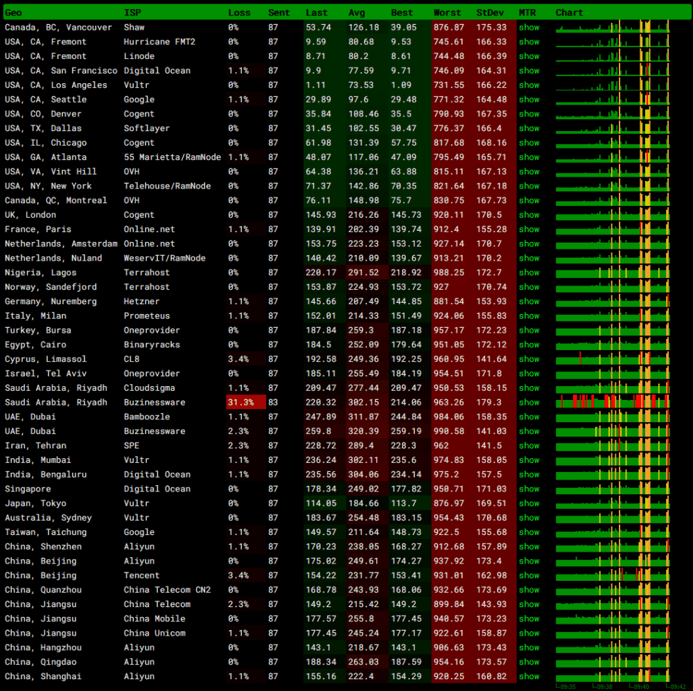Open 'show' link for Cyprus Limassol
693x691 pixels.
pos(529,359)
